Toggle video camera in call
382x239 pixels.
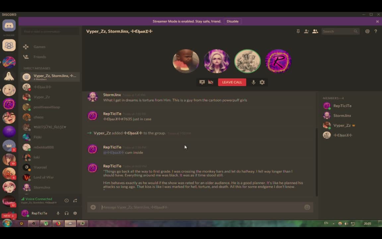pyautogui.click(x=211, y=82)
